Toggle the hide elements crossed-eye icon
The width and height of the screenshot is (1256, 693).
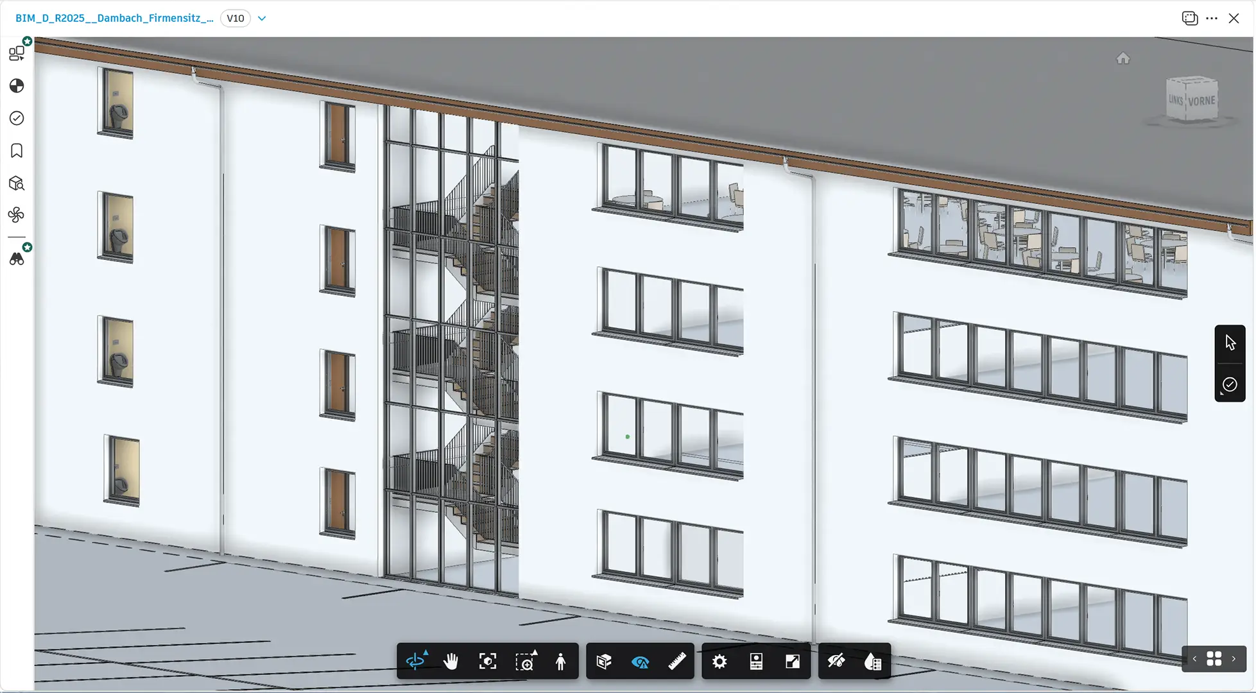[x=836, y=661]
